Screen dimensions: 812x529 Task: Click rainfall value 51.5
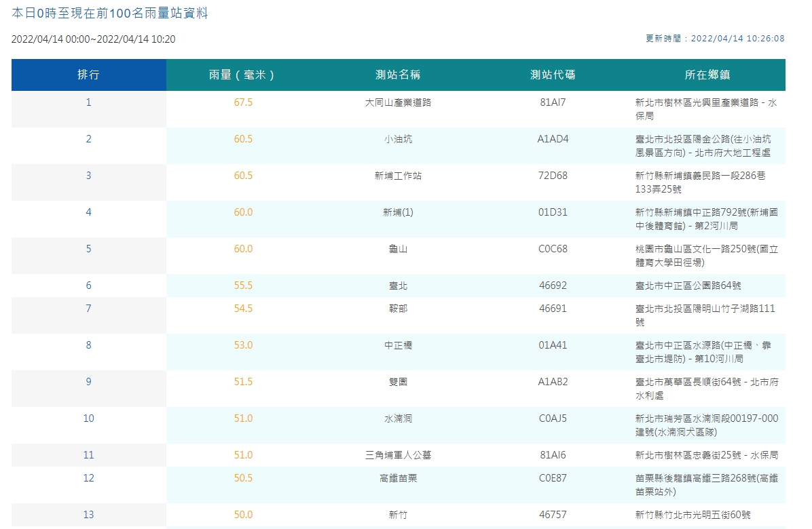pos(243,382)
